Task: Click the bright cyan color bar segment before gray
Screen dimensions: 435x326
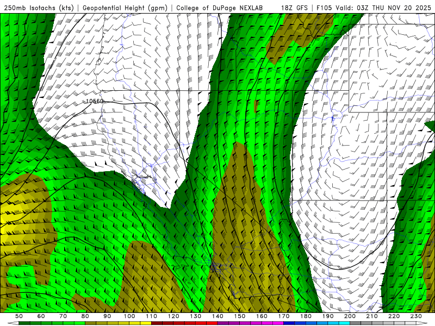Action: tap(345, 323)
